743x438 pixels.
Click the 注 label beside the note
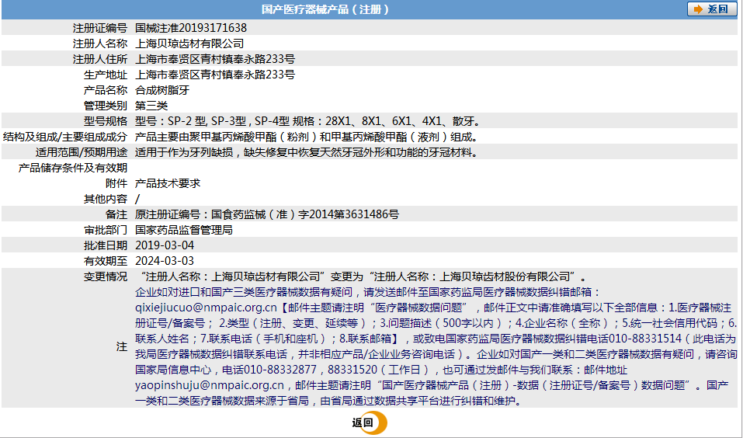(x=122, y=347)
